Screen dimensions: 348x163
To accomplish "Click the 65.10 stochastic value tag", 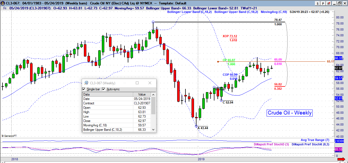I will point(338,150).
